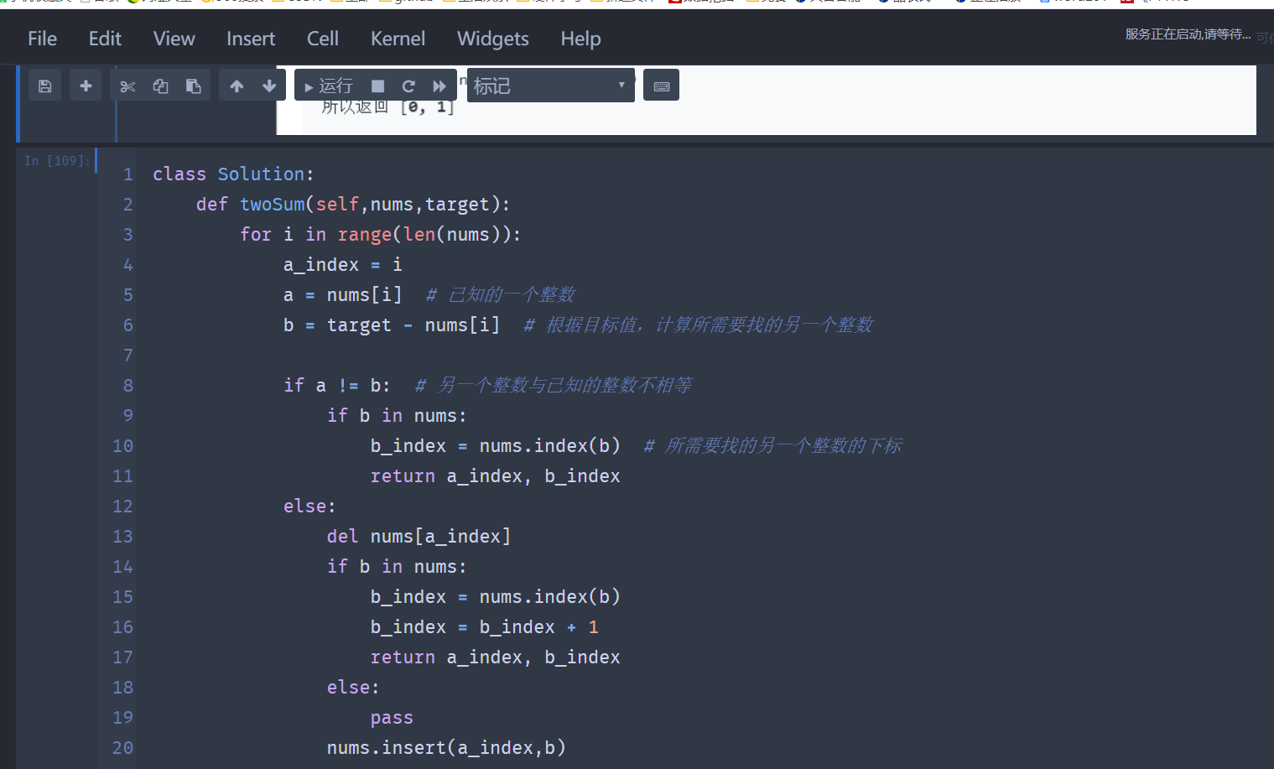Save the notebook with the floppy disk icon
1274x769 pixels.
44,85
